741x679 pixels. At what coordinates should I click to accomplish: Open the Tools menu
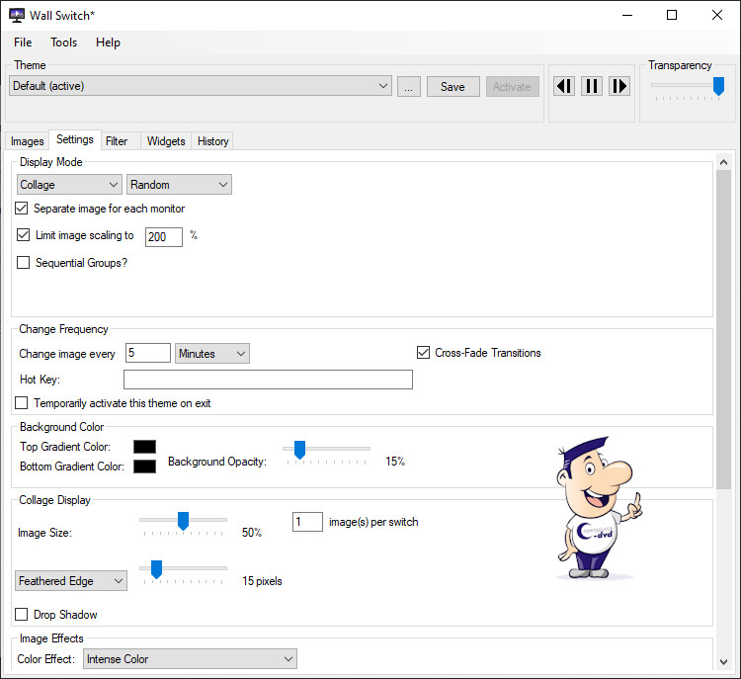(64, 42)
